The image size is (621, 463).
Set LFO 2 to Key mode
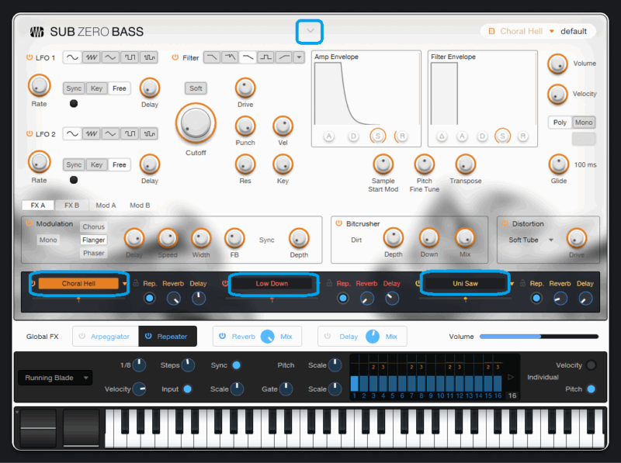pos(96,164)
